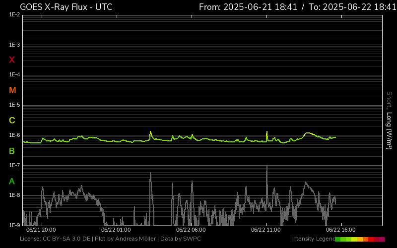Click the Intensity Legend text label
This screenshot has width=397, height=248.
(x=313, y=239)
